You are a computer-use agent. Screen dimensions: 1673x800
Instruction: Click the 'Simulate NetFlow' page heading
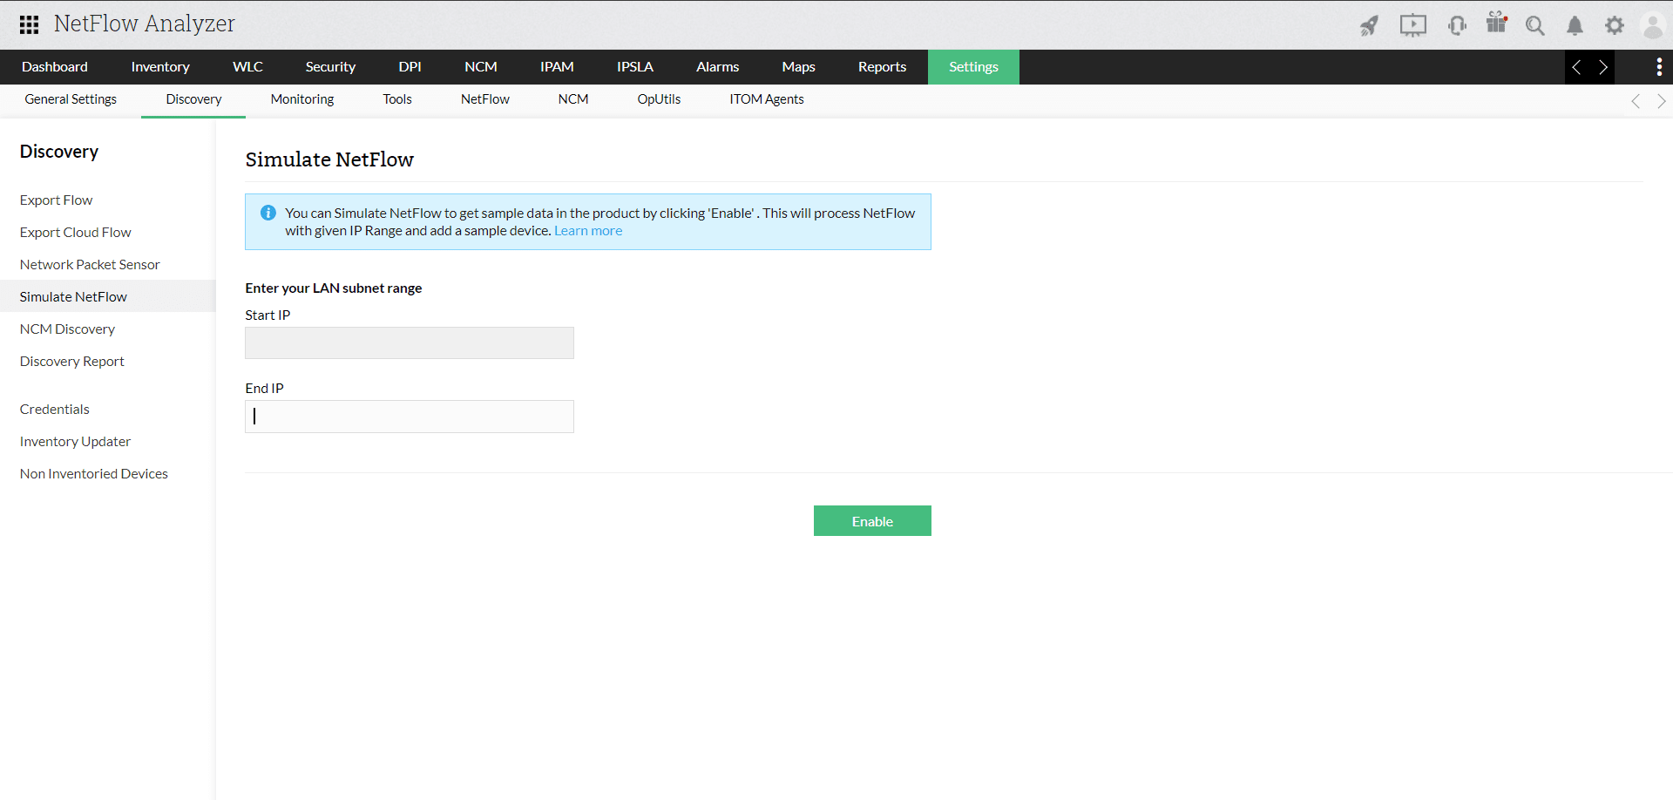pos(329,159)
